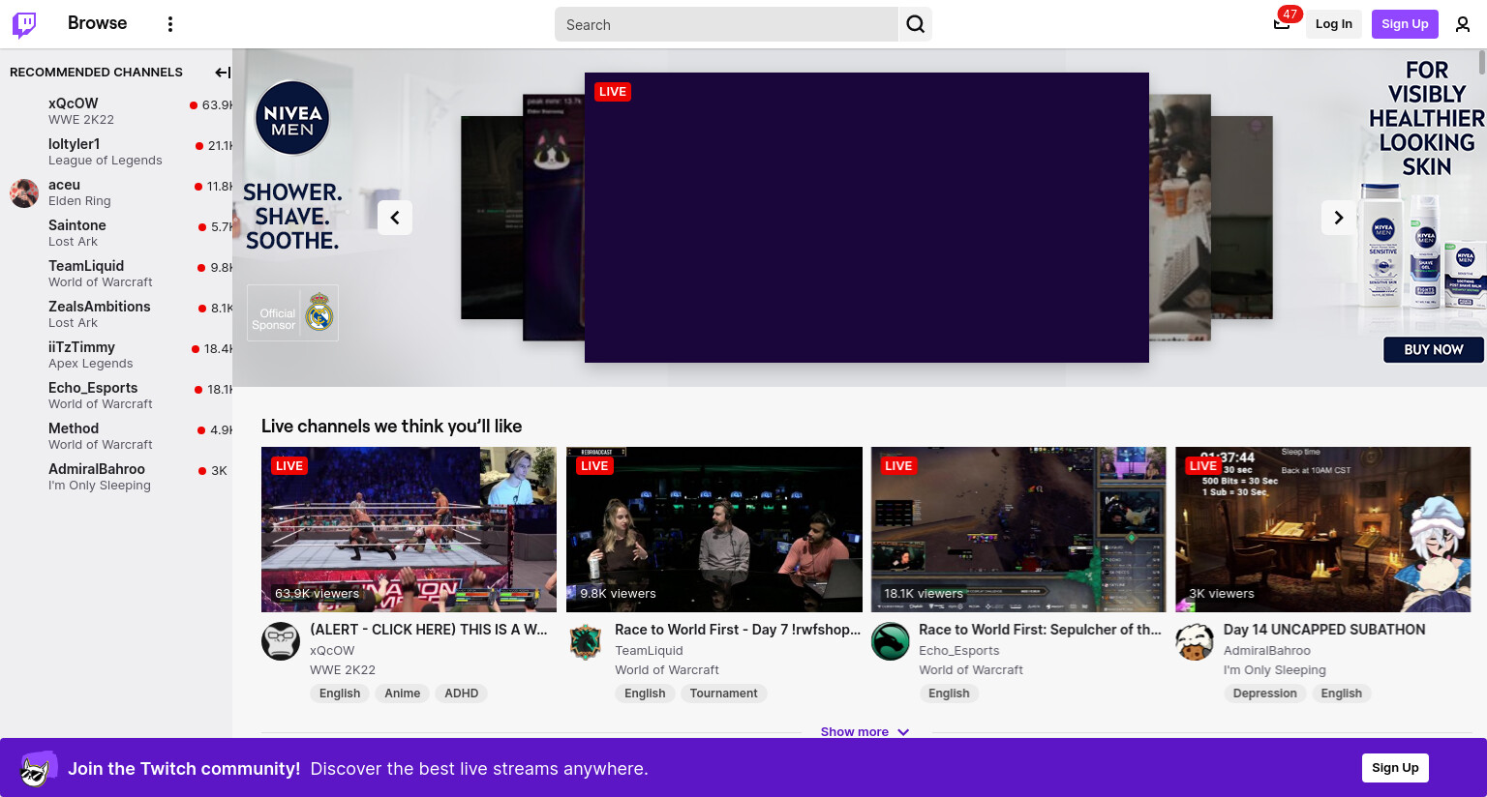The height and width of the screenshot is (797, 1487).
Task: Open Echo_Esports channel in sidebar
Action: tap(116, 396)
